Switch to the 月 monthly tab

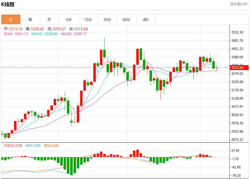(x=50, y=20)
